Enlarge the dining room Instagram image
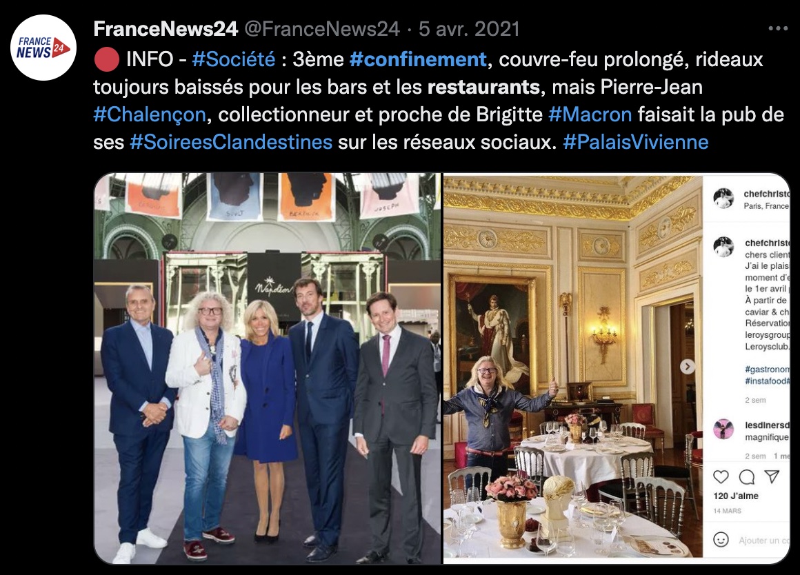 [x=573, y=369]
